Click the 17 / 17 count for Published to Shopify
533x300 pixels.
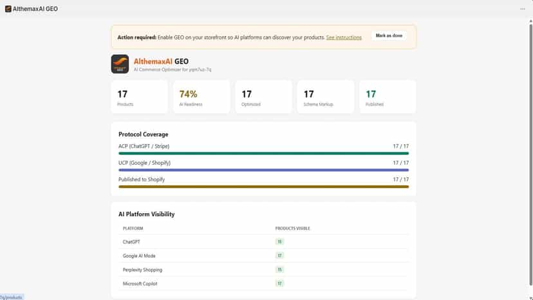coord(401,180)
